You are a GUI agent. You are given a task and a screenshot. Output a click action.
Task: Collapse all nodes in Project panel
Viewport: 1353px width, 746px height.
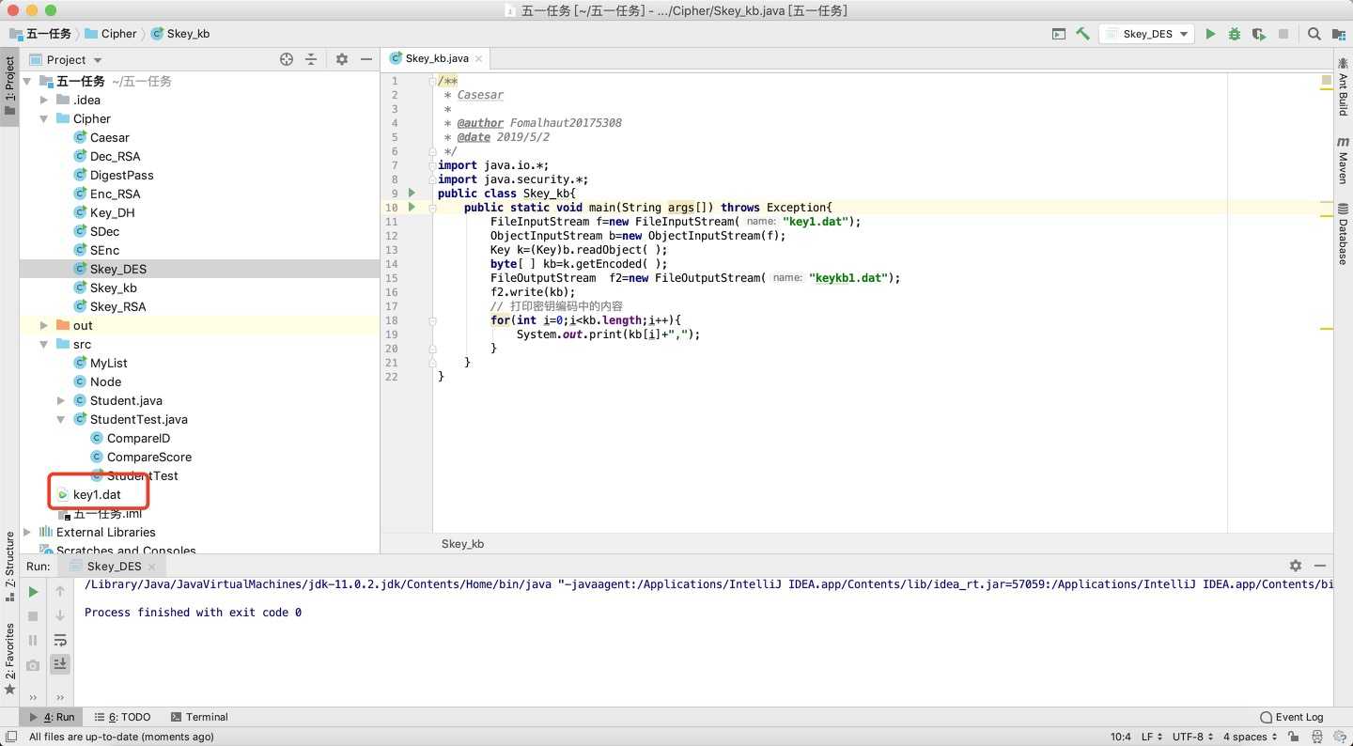click(x=311, y=59)
